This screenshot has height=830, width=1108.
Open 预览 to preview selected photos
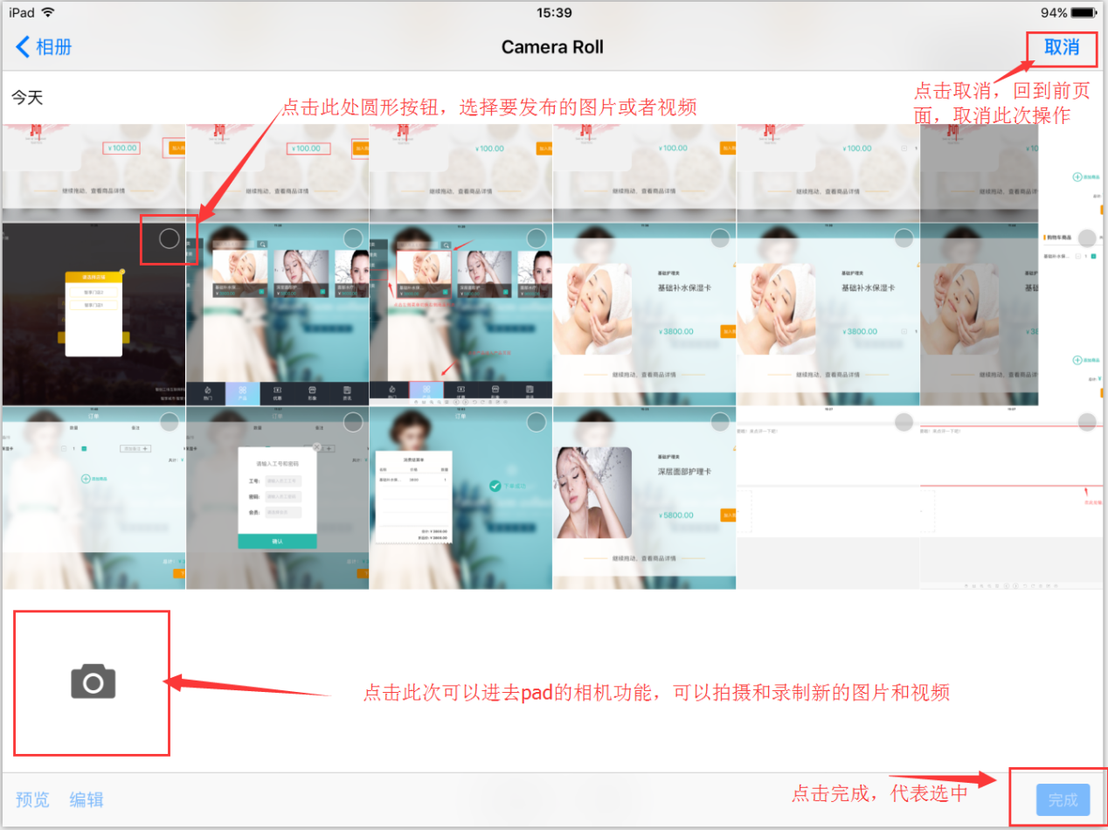[x=32, y=799]
